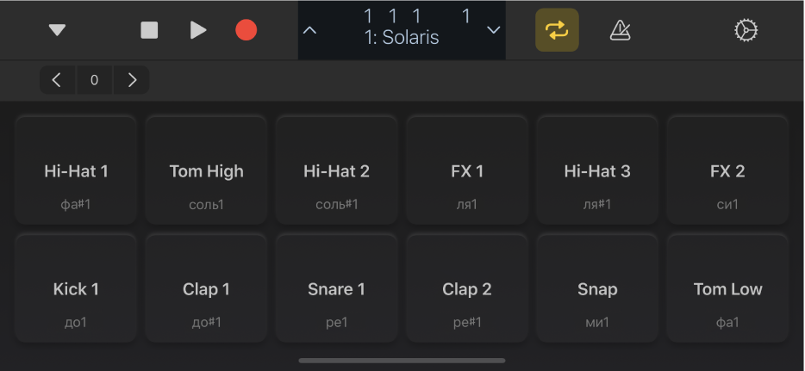This screenshot has height=371, width=805.
Task: Trigger the FX 2 pad
Action: point(727,170)
